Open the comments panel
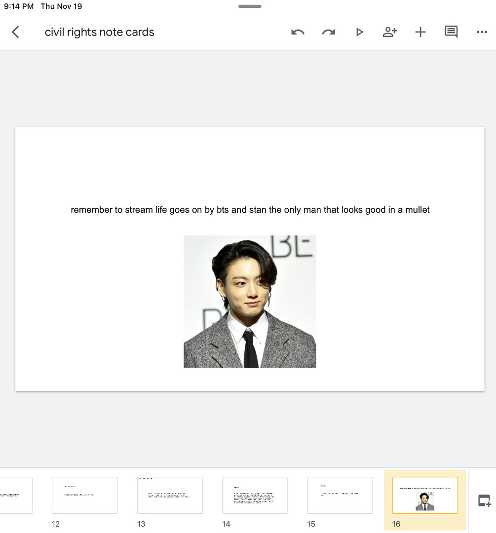The image size is (496, 533). (x=451, y=32)
